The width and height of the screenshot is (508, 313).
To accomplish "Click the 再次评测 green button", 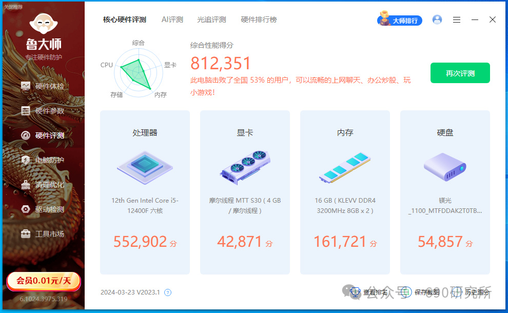I will [x=460, y=73].
